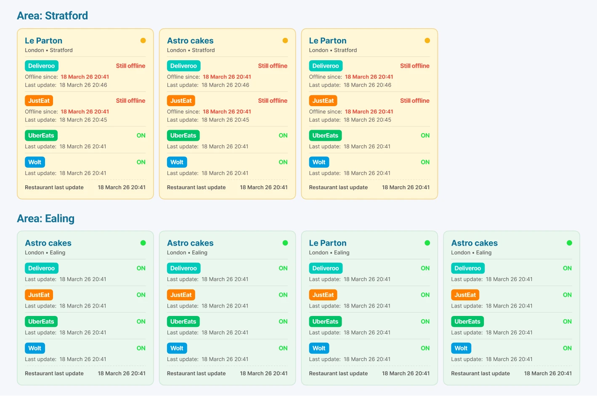
Task: Click London • Ealing subtitle under Le Parton
Action: coord(329,253)
